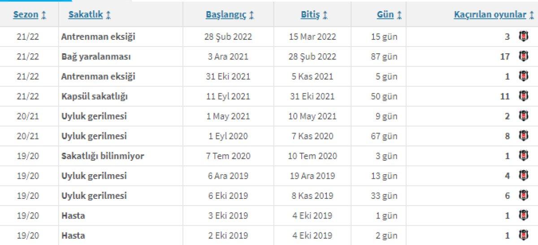Click club crest in the 2 Eki 2019 row
The width and height of the screenshot is (538, 245).
(x=523, y=235)
